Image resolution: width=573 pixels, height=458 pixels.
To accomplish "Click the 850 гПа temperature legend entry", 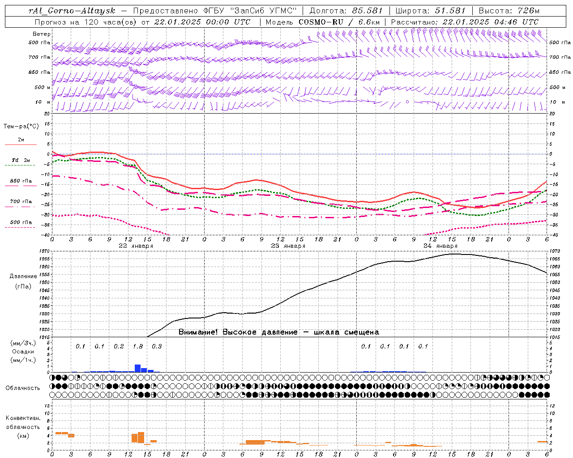I will [21, 181].
